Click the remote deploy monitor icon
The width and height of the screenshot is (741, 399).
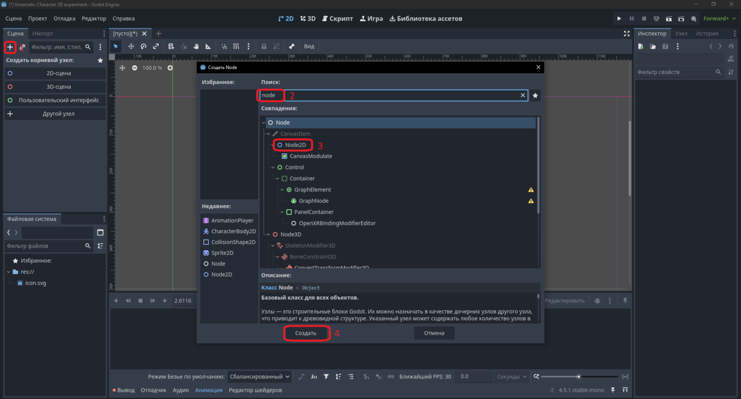click(656, 18)
